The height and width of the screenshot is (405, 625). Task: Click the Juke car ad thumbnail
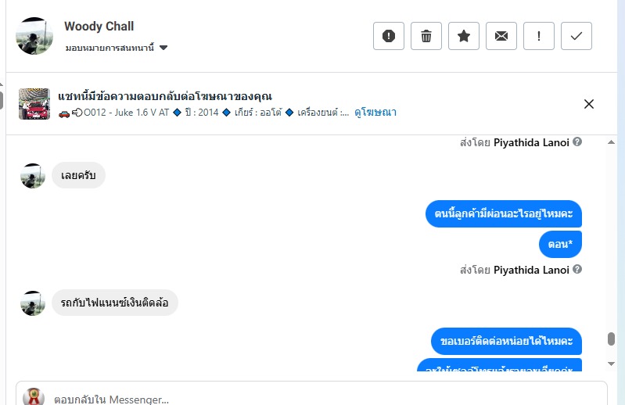(34, 104)
